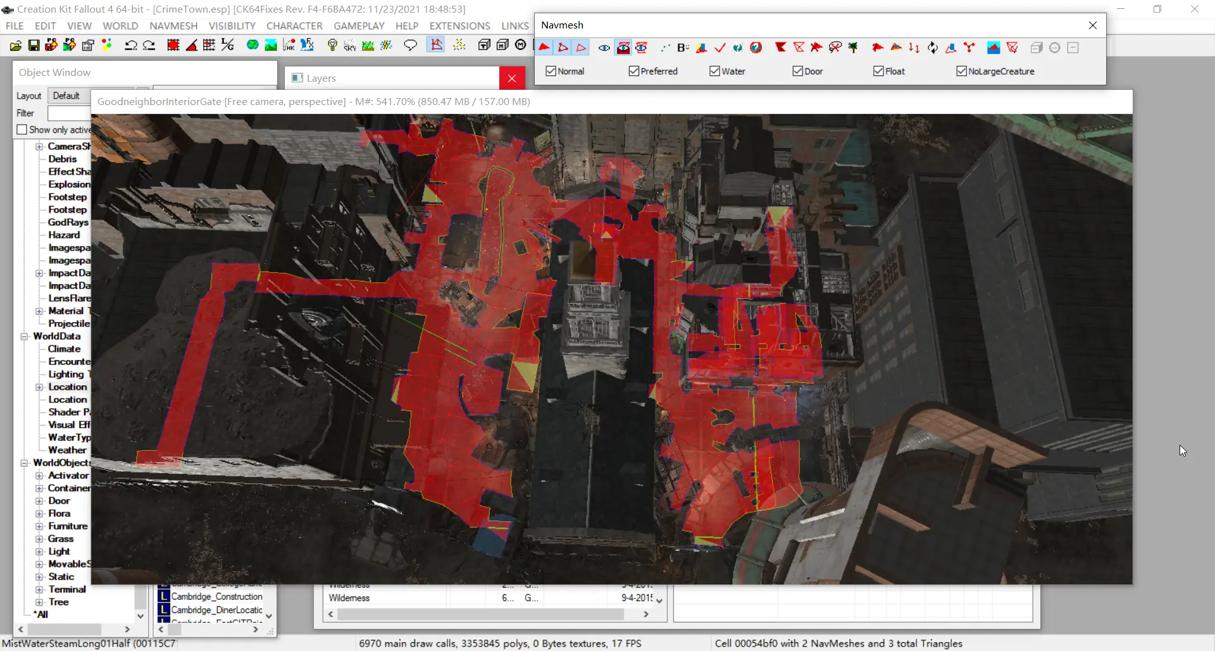Click the red circle question mark navmesh icon
This screenshot has height=651, width=1215.
coord(756,47)
